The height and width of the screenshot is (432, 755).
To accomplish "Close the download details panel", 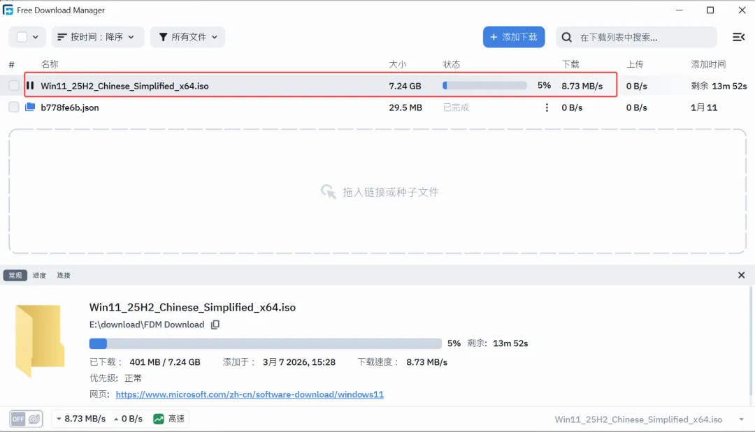I will 741,275.
